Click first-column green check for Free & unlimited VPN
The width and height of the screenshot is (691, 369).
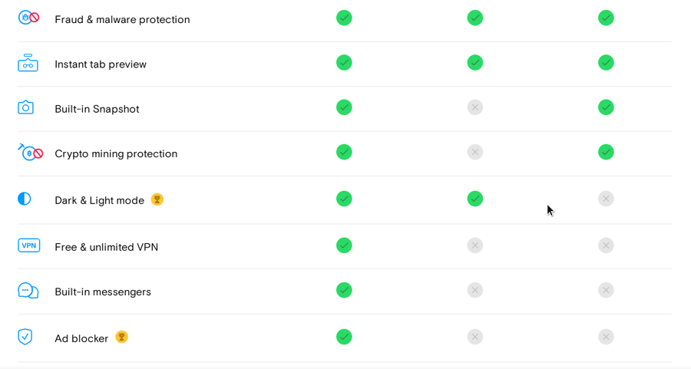coord(344,245)
